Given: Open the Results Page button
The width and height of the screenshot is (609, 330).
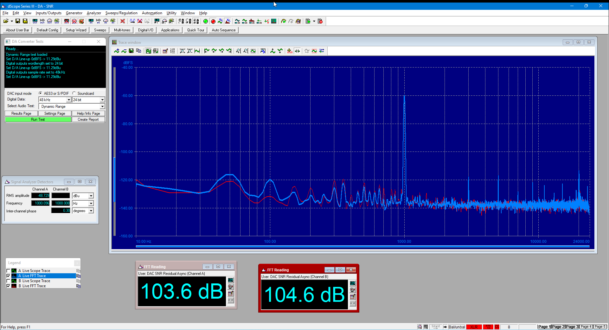Looking at the screenshot, I should [21, 113].
